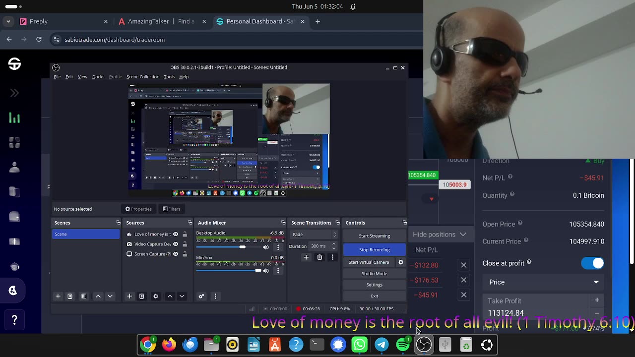Add a new scene with the plus icon

point(58,296)
